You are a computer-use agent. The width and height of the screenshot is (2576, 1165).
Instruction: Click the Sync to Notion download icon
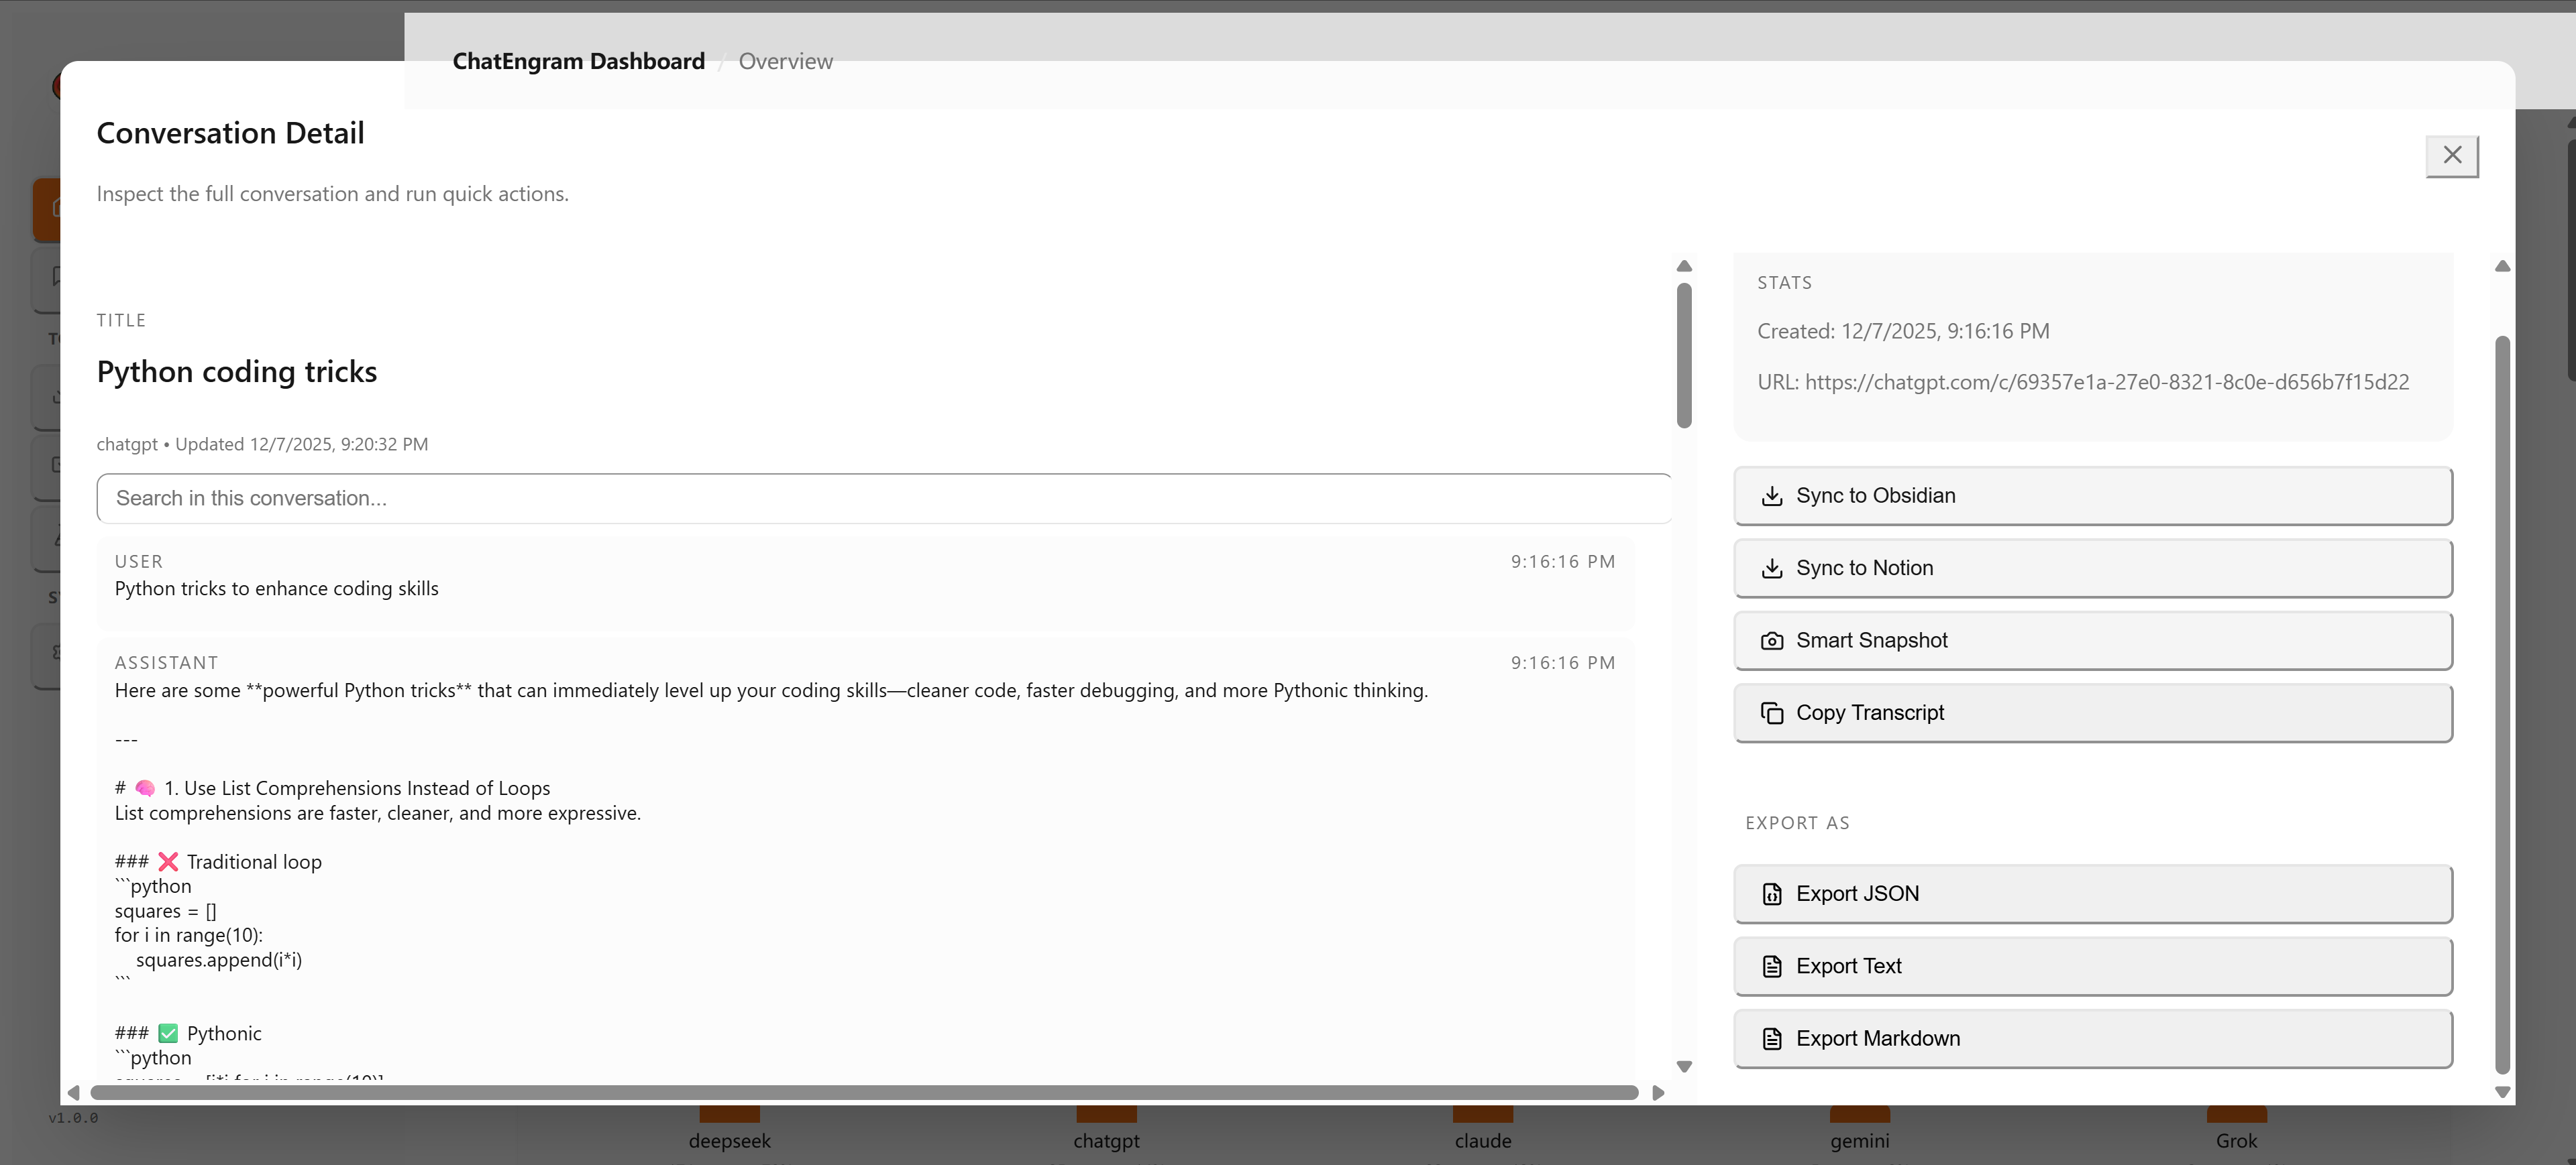(1773, 568)
